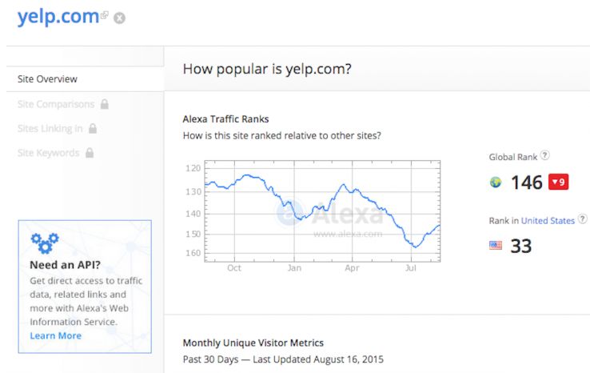Click the gears icon in the API box
590x373 pixels.
pyautogui.click(x=44, y=242)
